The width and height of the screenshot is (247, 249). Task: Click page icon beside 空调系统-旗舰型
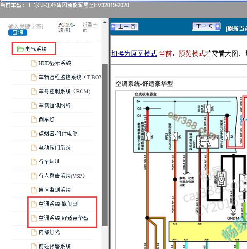point(34,204)
